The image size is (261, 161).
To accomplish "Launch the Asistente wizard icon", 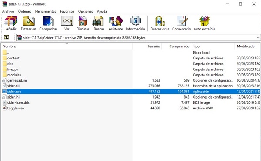I will click(116, 21).
